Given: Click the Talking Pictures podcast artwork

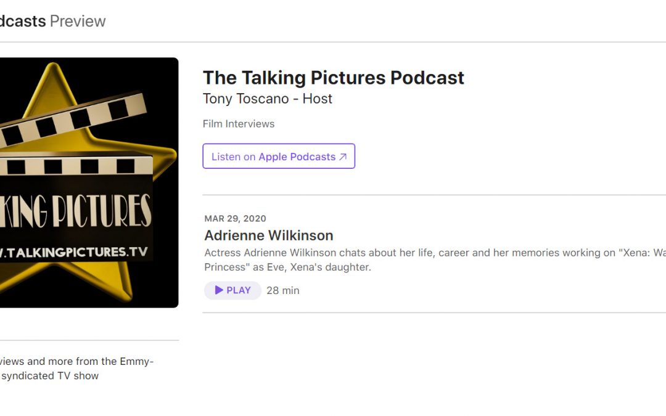Looking at the screenshot, I should pos(89,182).
